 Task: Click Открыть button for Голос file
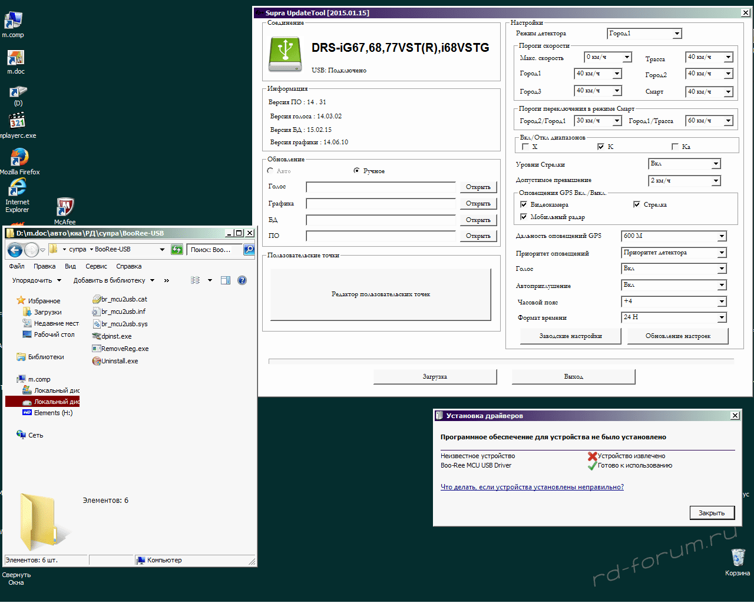point(478,187)
